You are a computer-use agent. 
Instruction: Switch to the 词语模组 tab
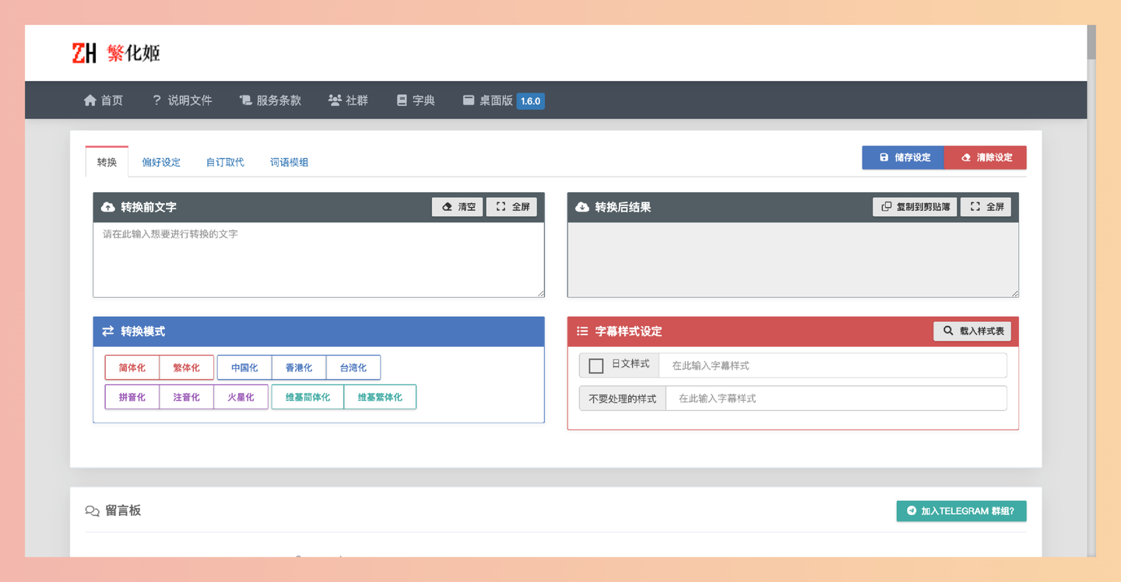[x=289, y=162]
